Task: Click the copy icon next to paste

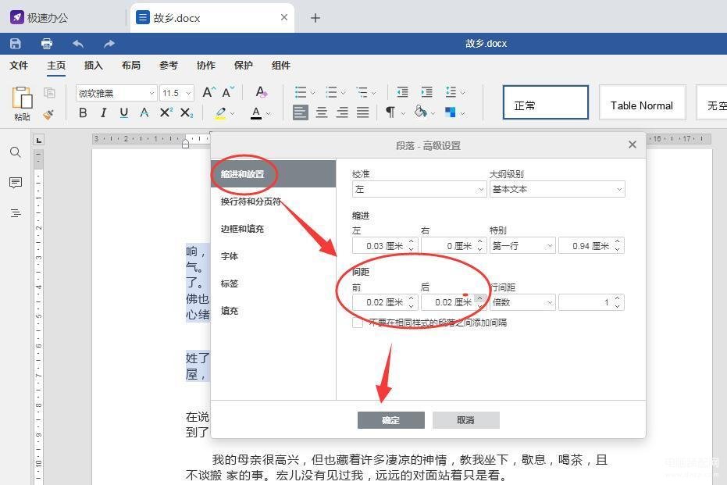Action: pyautogui.click(x=49, y=93)
